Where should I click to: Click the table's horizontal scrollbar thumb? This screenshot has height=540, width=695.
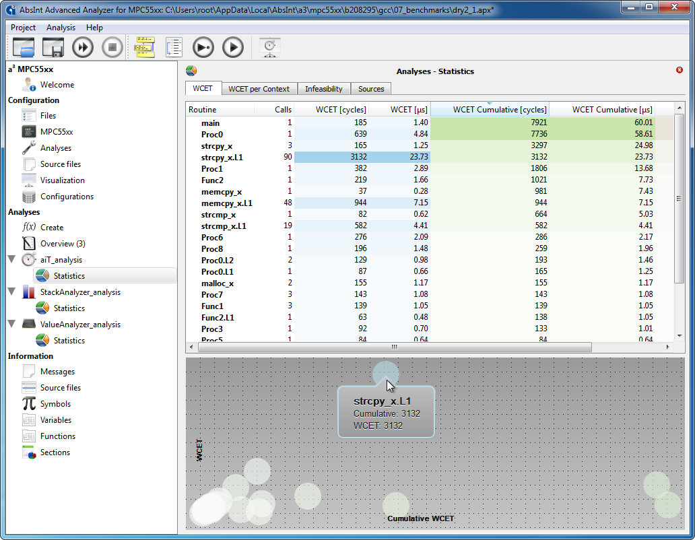[395, 347]
